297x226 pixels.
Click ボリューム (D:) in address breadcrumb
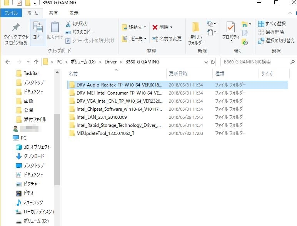pos(83,62)
